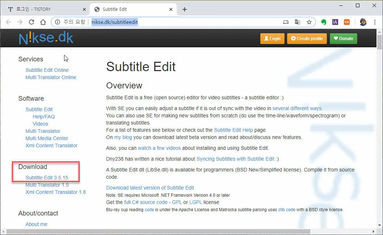The image size is (383, 235).
Task: Open the full C# source code link
Action: pyautogui.click(x=146, y=203)
